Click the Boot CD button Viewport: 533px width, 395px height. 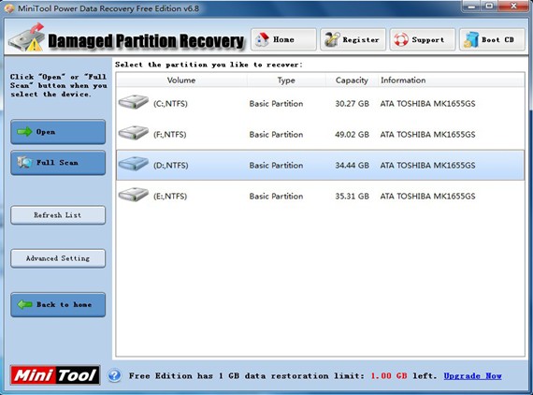click(x=492, y=40)
